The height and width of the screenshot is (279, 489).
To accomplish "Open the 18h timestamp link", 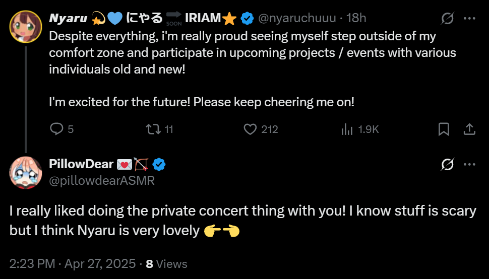I will 356,19.
